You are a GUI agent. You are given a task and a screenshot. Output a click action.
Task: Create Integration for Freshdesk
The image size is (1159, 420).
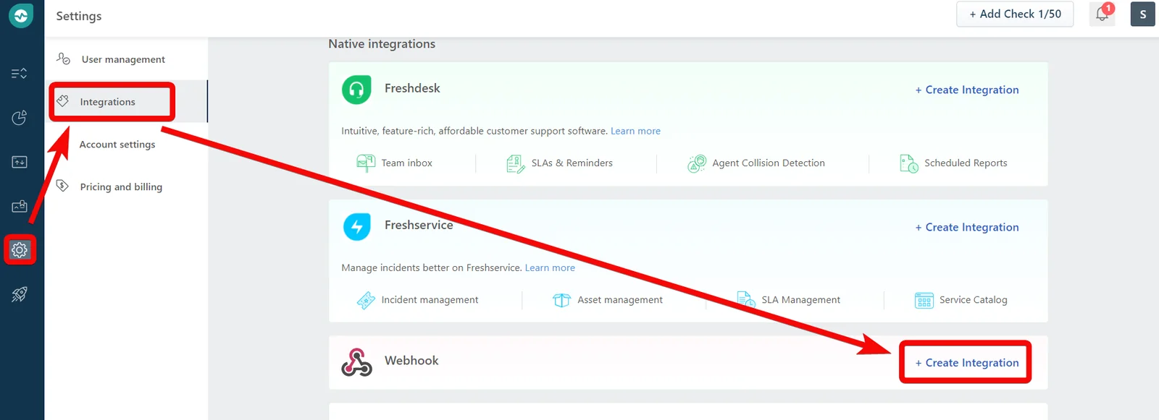(x=967, y=90)
